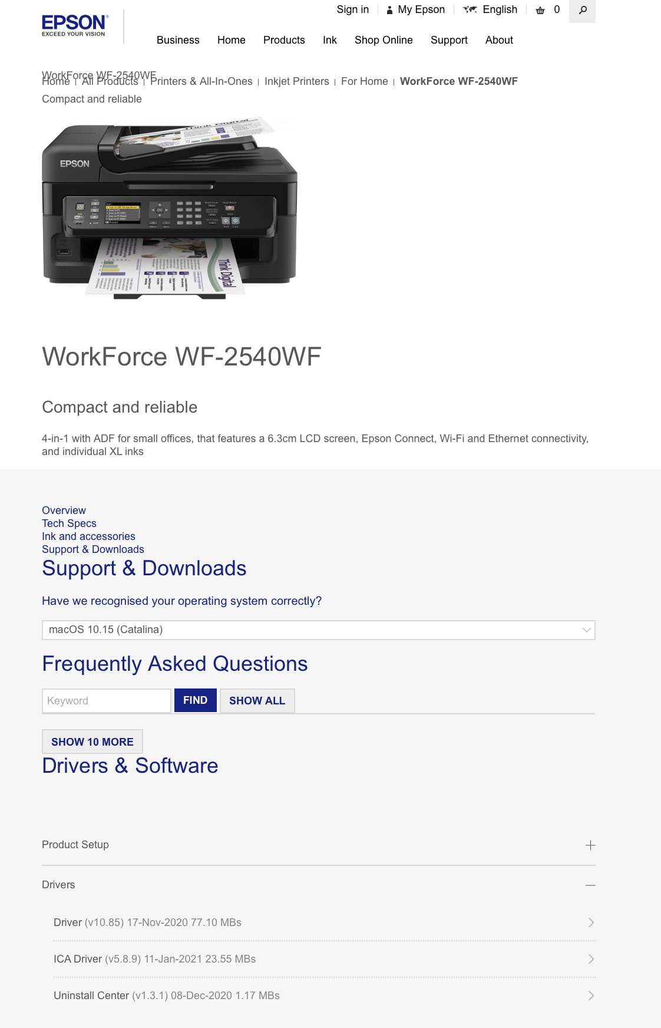
Task: Click the My Epson user icon
Action: 389,10
